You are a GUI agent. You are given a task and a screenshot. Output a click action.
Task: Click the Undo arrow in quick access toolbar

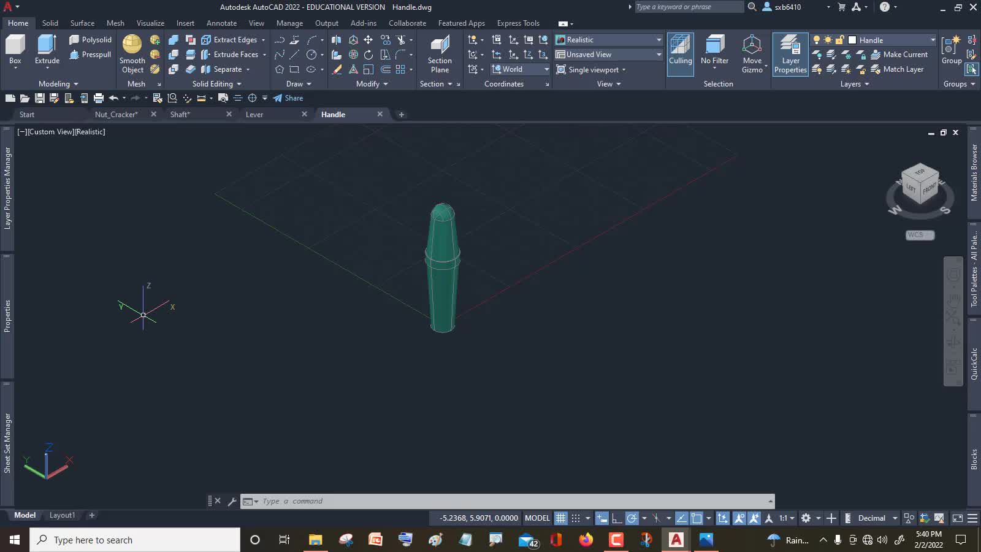coord(113,98)
